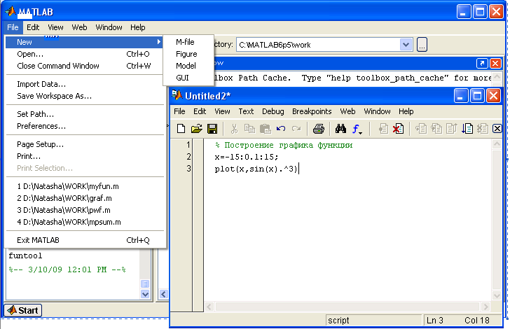The height and width of the screenshot is (329, 510).
Task: Choose Exit MATLAB menu item
Action: pyautogui.click(x=84, y=240)
